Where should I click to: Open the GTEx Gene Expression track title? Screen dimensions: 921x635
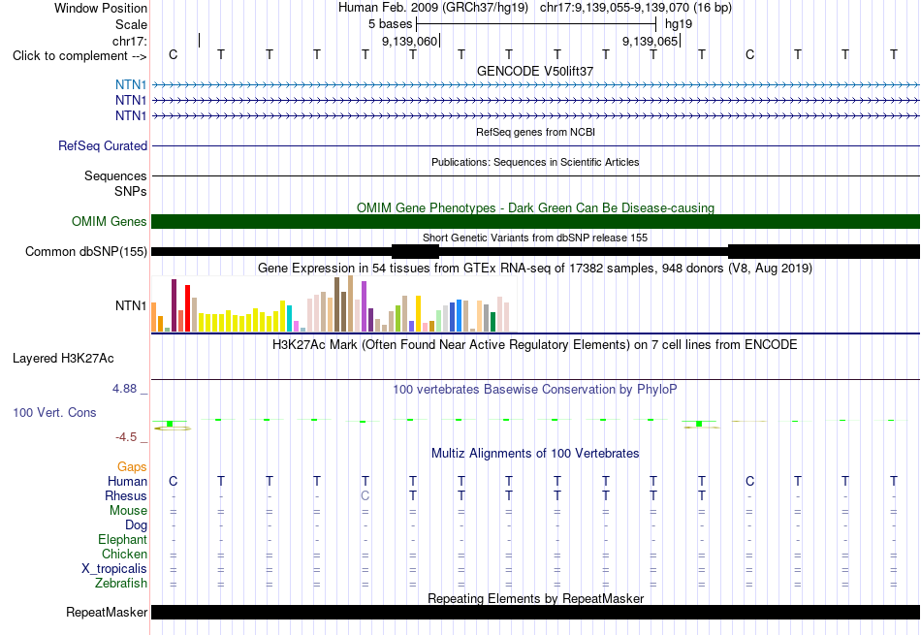(x=535, y=269)
